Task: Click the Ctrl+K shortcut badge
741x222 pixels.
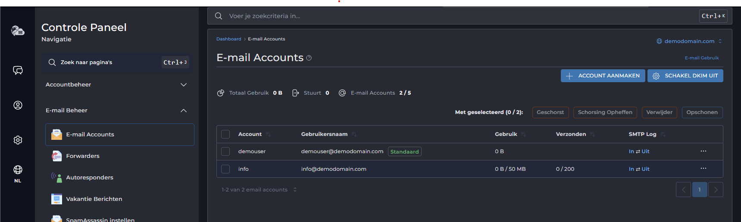Action: point(713,16)
